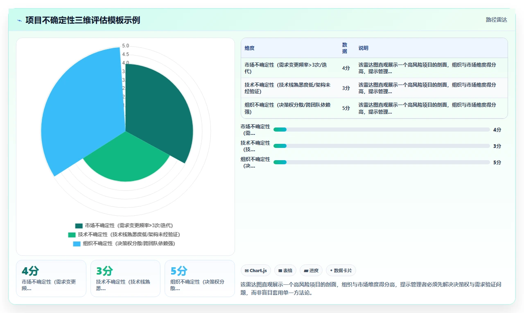Click the 进度 tag

[311, 271]
